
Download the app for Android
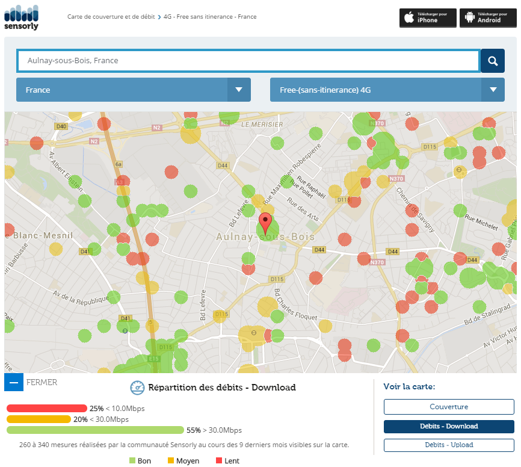[x=488, y=17]
